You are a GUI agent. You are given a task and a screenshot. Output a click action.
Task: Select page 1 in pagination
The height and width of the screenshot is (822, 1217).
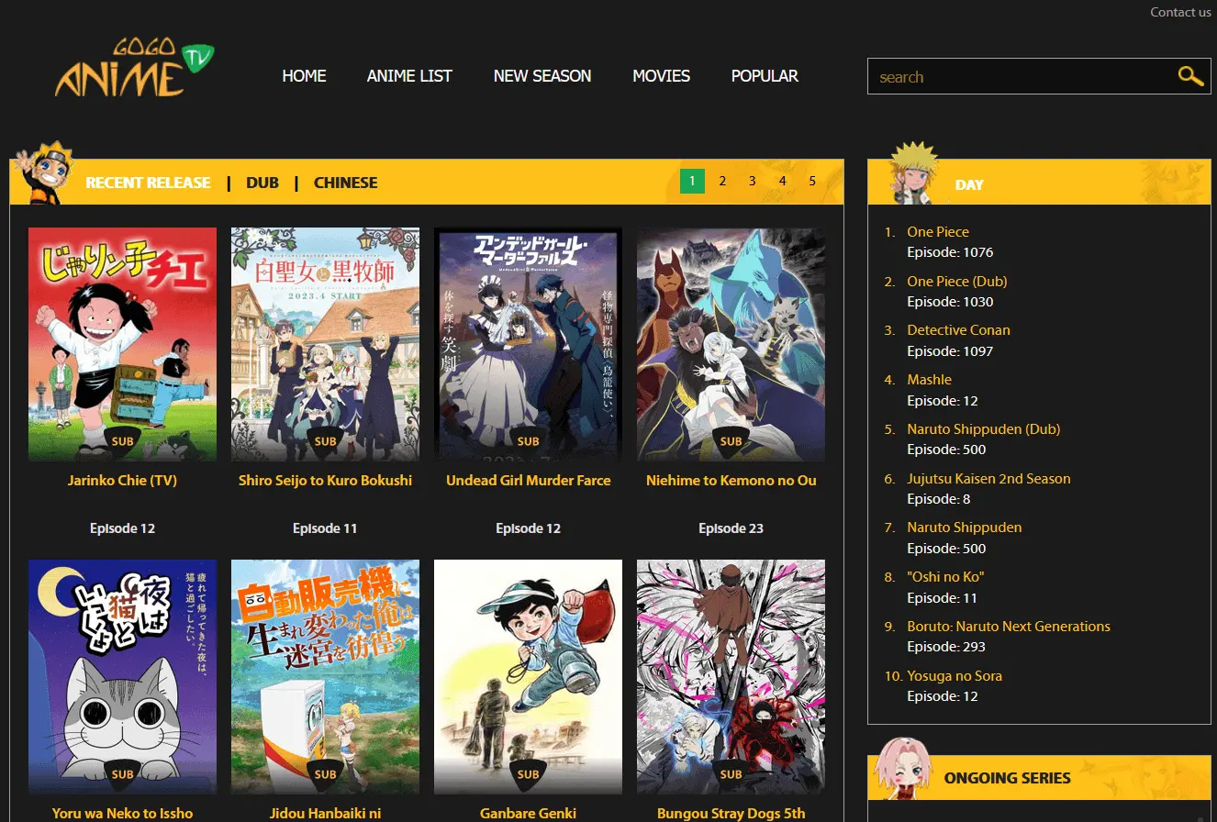tap(692, 181)
